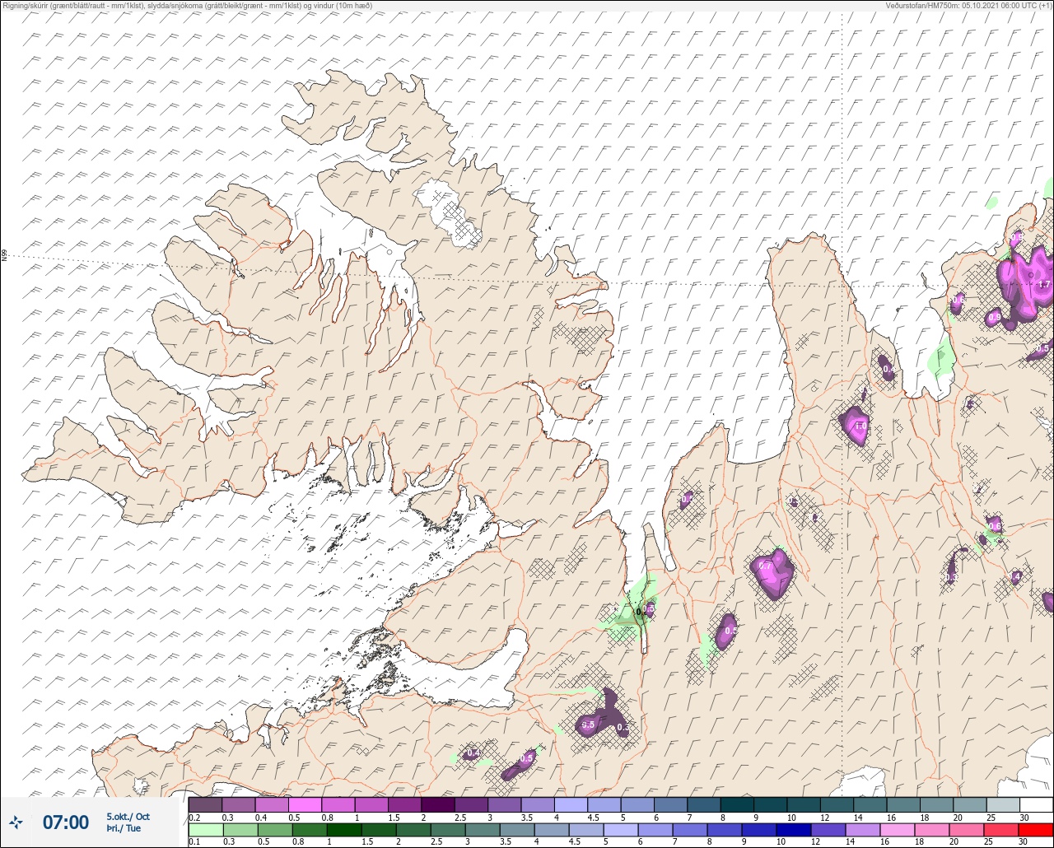Select the light green 0.1 swatch in lower legend

click(205, 830)
